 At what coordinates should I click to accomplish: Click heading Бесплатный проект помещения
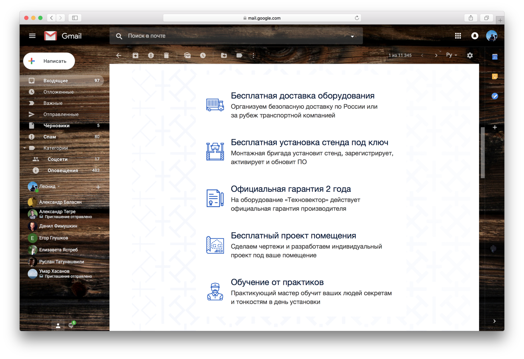[x=293, y=236]
